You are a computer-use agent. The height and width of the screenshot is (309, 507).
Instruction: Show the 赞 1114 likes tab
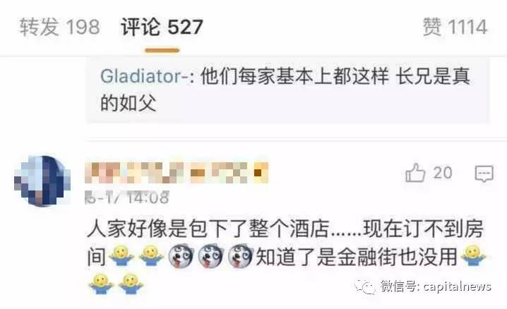(455, 27)
